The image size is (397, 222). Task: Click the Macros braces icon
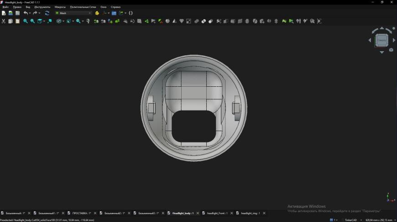click(131, 13)
